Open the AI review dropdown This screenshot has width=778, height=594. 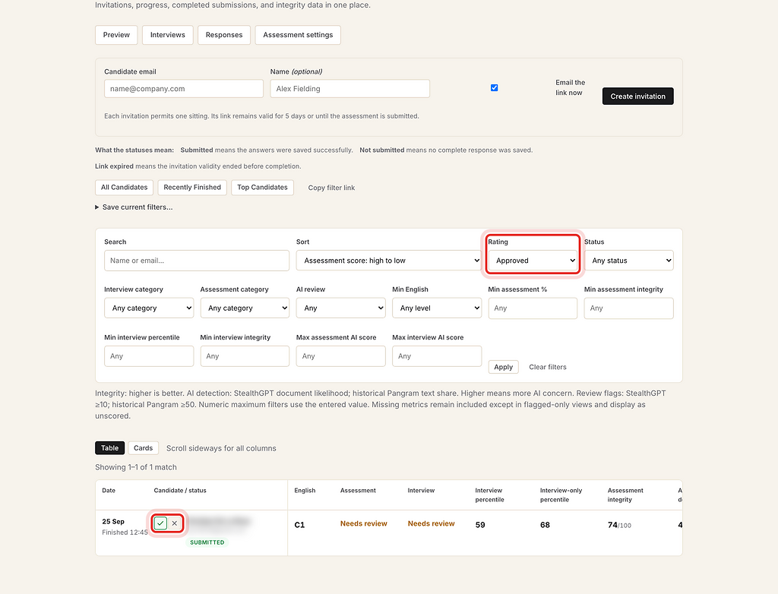tap(341, 308)
